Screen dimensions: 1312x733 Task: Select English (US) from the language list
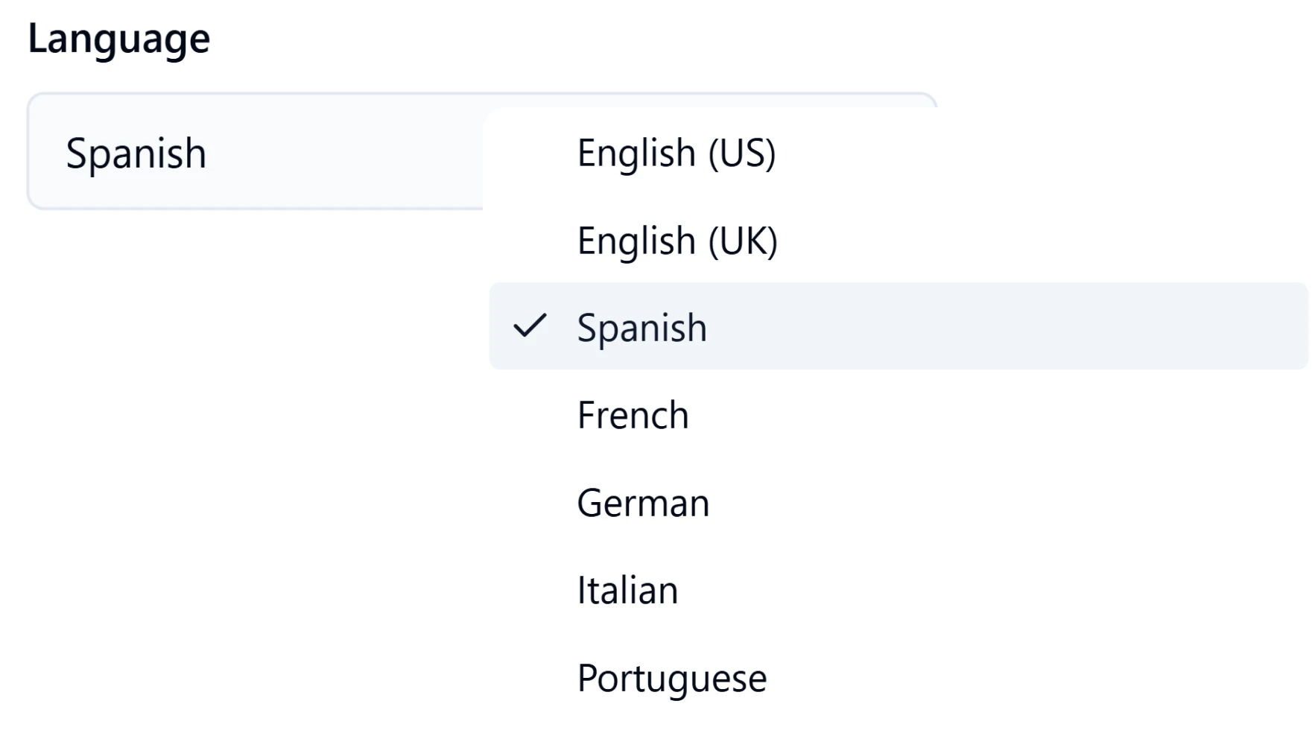678,153
